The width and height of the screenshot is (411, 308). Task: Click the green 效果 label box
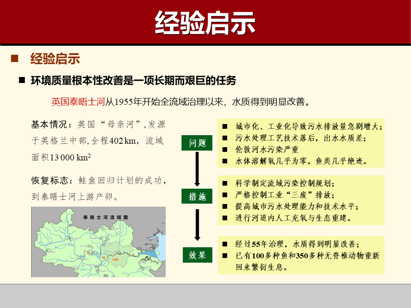(x=197, y=255)
